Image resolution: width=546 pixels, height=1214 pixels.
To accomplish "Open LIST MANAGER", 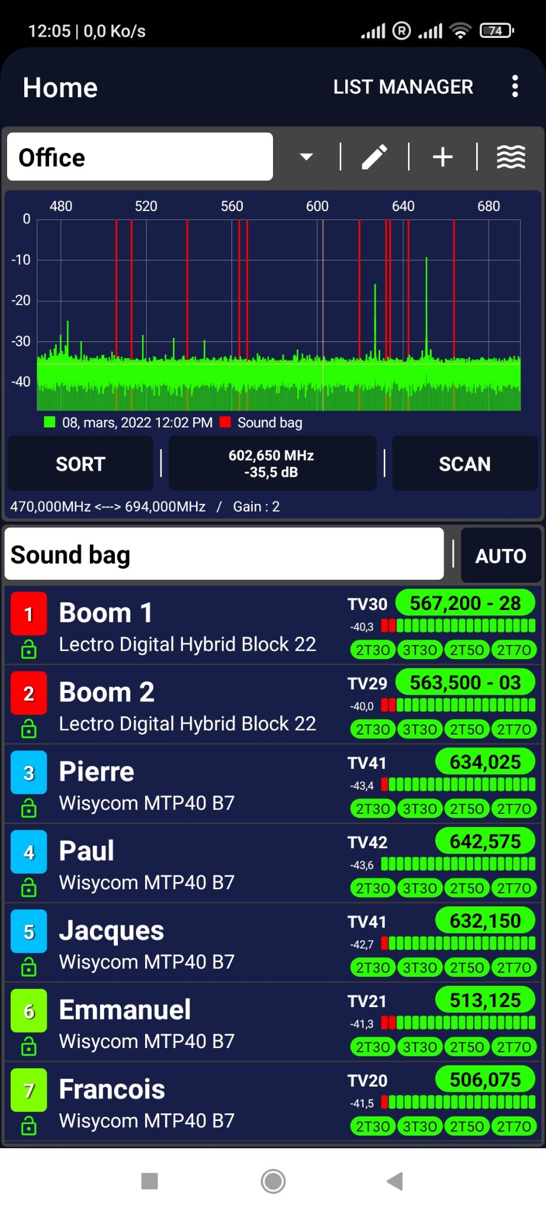I will click(403, 87).
